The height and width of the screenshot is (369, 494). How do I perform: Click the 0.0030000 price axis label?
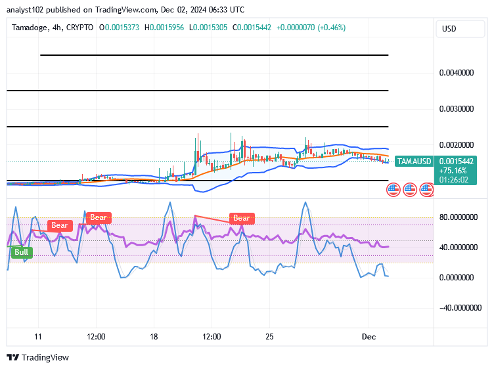point(457,109)
